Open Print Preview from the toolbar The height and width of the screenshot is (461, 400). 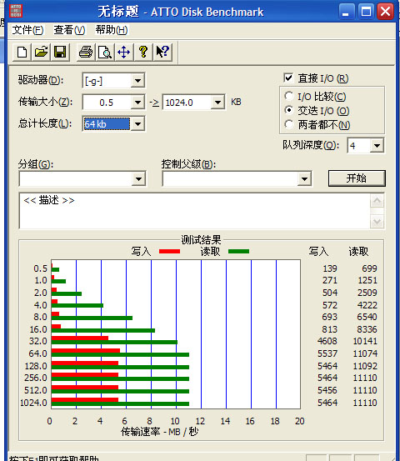tap(105, 53)
